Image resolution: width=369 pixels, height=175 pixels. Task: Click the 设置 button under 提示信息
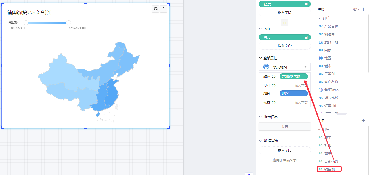point(285,126)
